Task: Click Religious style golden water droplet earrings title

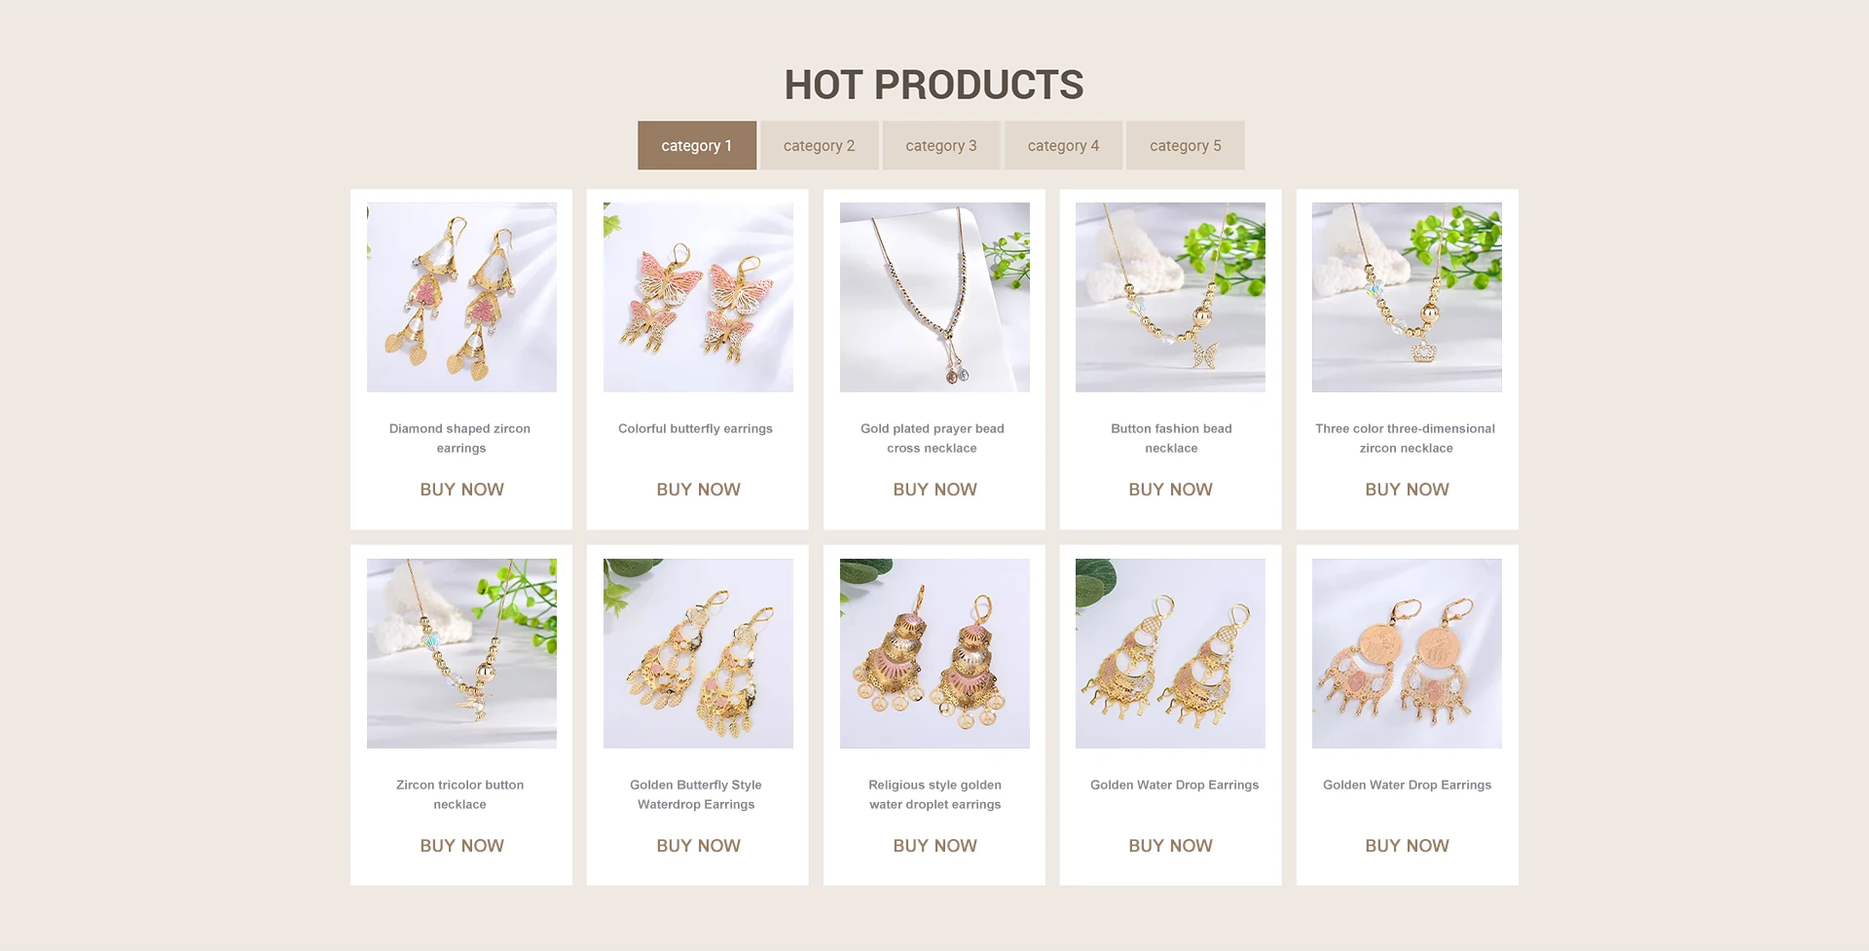Action: 934,794
